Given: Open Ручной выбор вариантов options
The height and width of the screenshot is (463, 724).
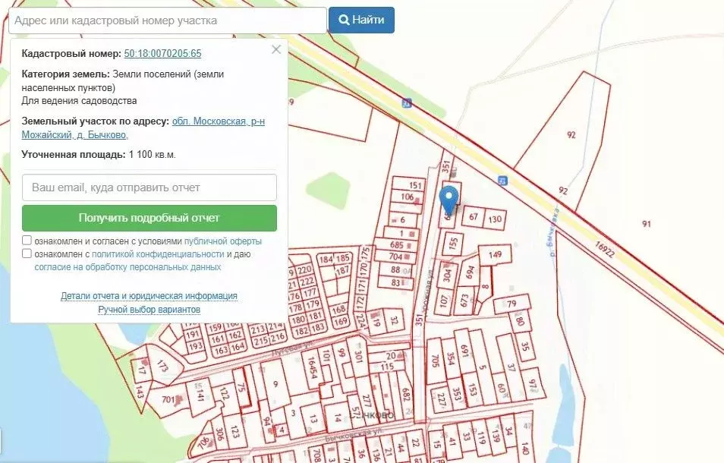Looking at the screenshot, I should [149, 310].
